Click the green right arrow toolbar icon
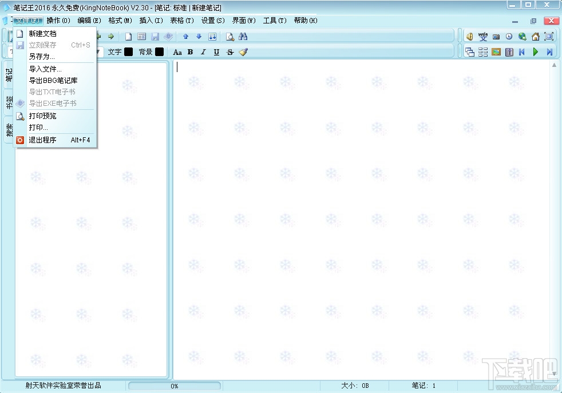 [x=111, y=37]
